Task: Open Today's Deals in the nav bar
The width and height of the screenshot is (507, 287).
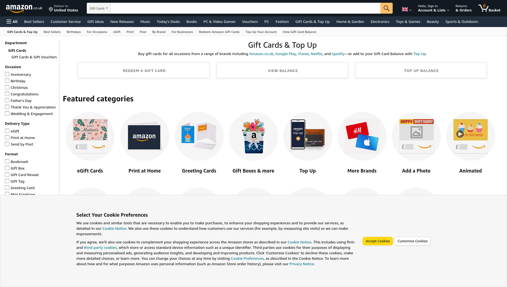Action: [x=168, y=22]
